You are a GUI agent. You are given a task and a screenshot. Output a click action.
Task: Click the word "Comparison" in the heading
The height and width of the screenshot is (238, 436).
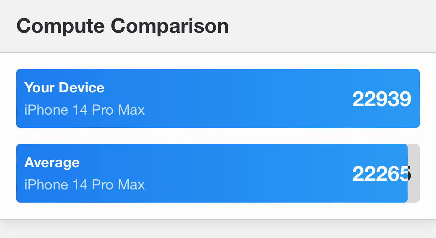(x=169, y=26)
